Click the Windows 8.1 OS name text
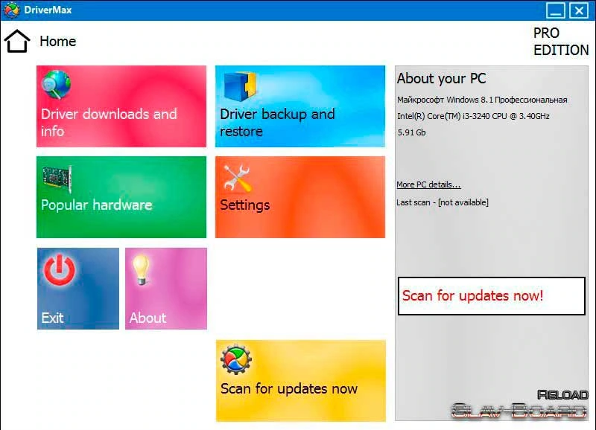The height and width of the screenshot is (430, 596). [x=482, y=100]
